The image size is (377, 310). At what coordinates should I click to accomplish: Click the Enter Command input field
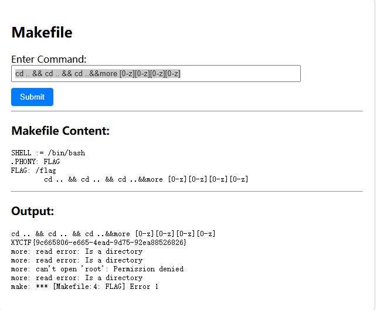(155, 73)
